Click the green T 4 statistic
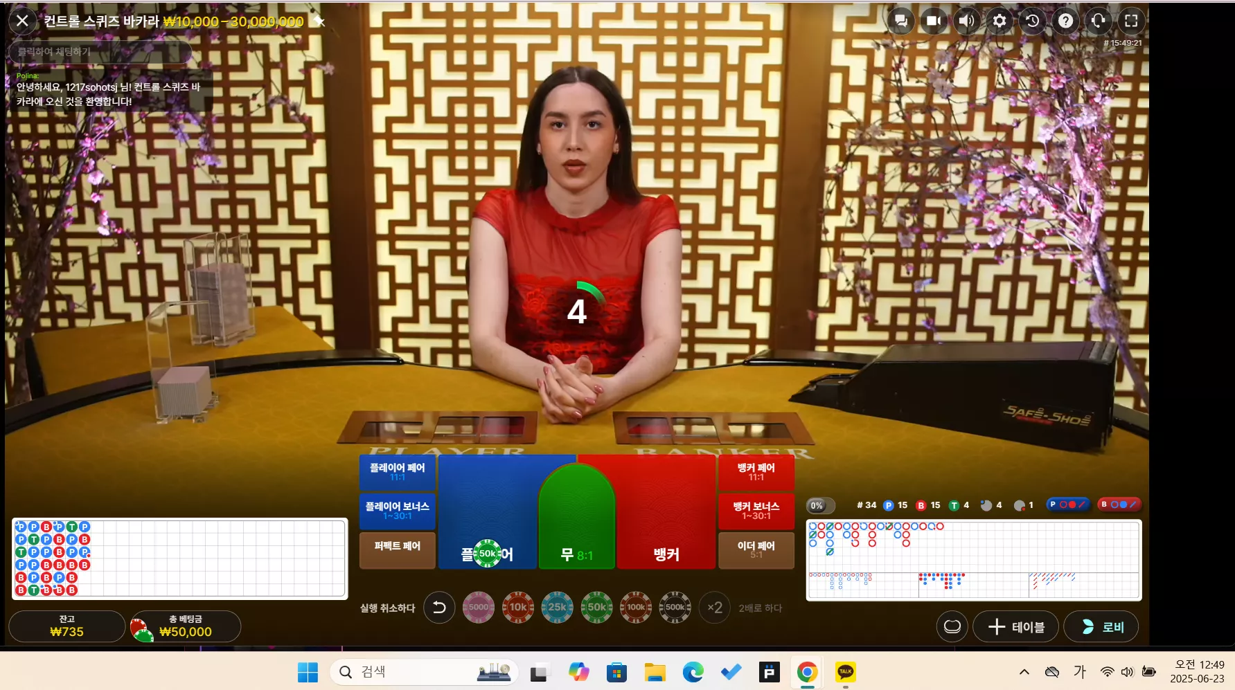The width and height of the screenshot is (1235, 690). tap(959, 505)
